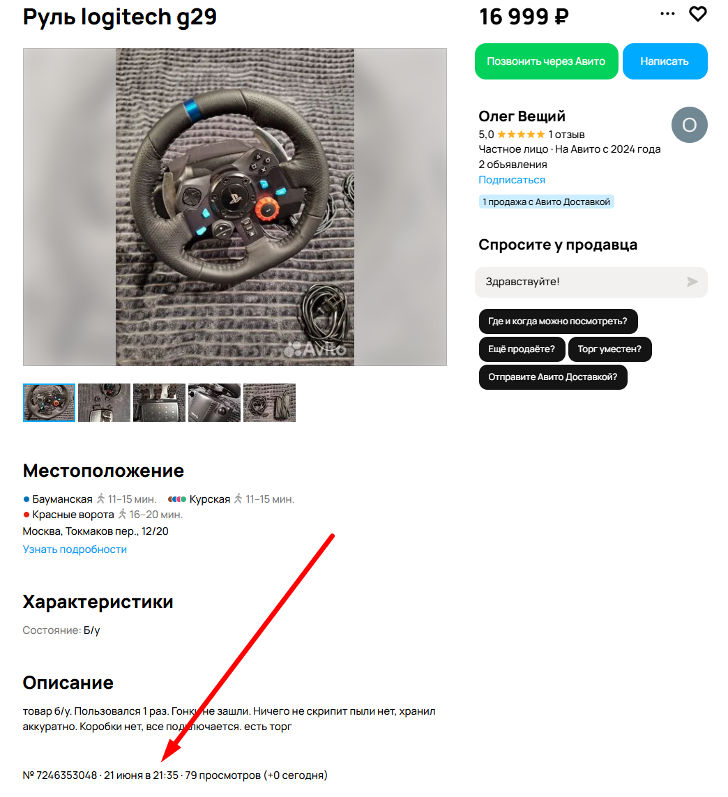Viewport: 728px width, 797px height.
Task: Select the 'Где и когда можно посмотреть?' quick question
Action: click(x=558, y=321)
